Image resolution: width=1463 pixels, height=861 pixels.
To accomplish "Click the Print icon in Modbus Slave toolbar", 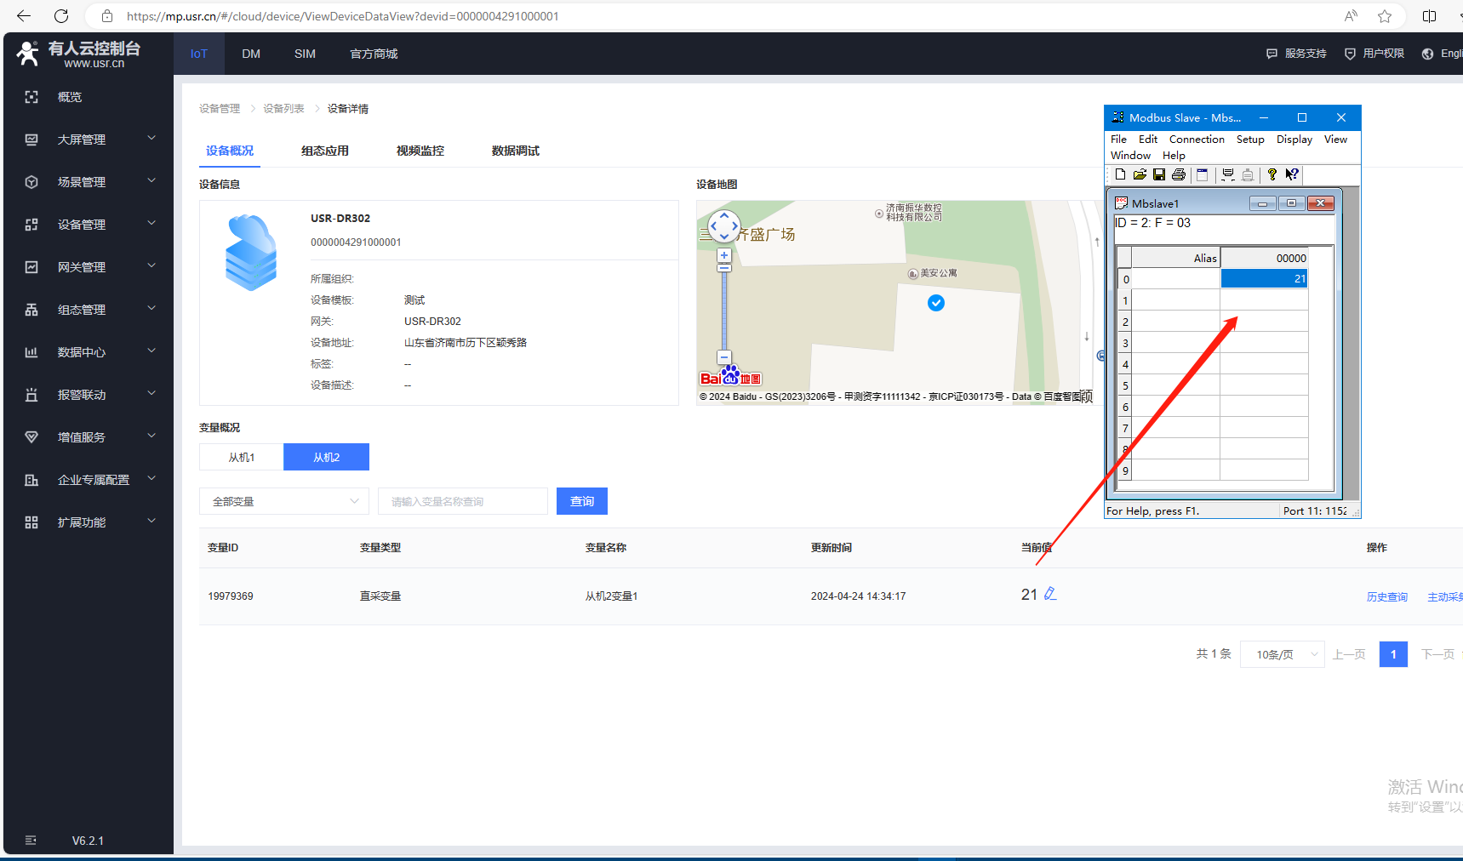I will (1179, 174).
